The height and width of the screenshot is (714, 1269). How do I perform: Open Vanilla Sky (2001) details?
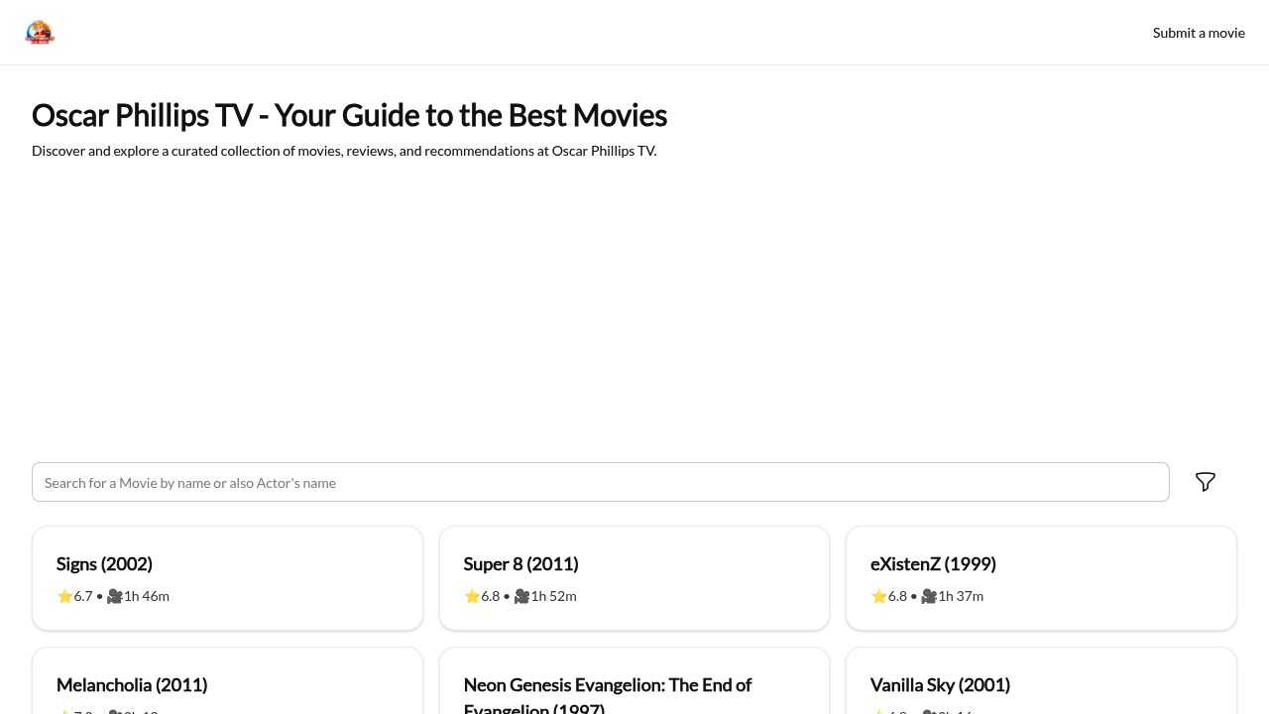1041,684
